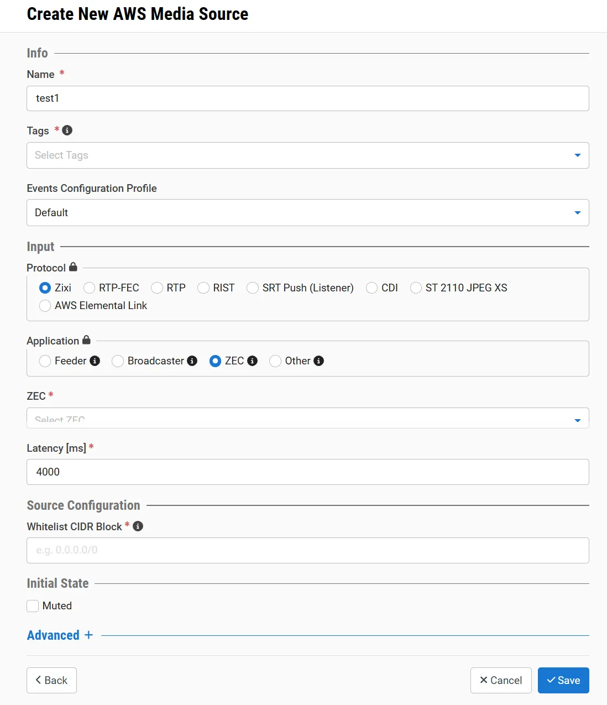Click the Latency [ms] input field
607x705 pixels.
point(308,472)
